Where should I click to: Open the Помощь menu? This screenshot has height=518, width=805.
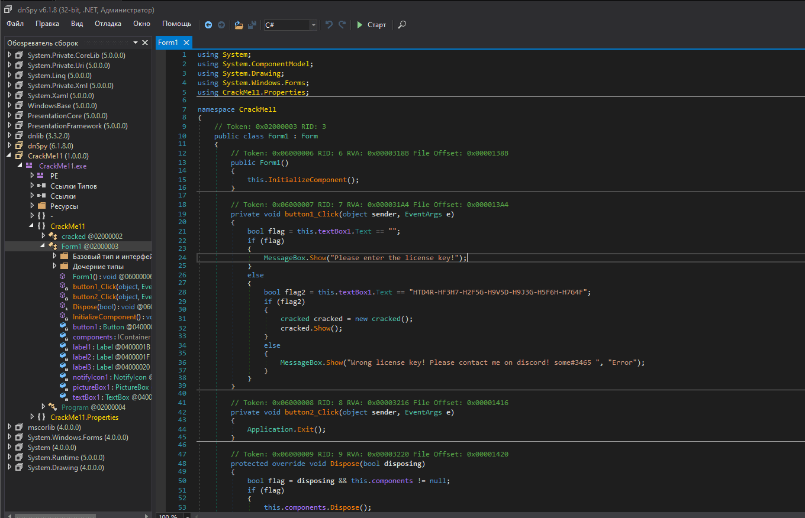pyautogui.click(x=176, y=24)
